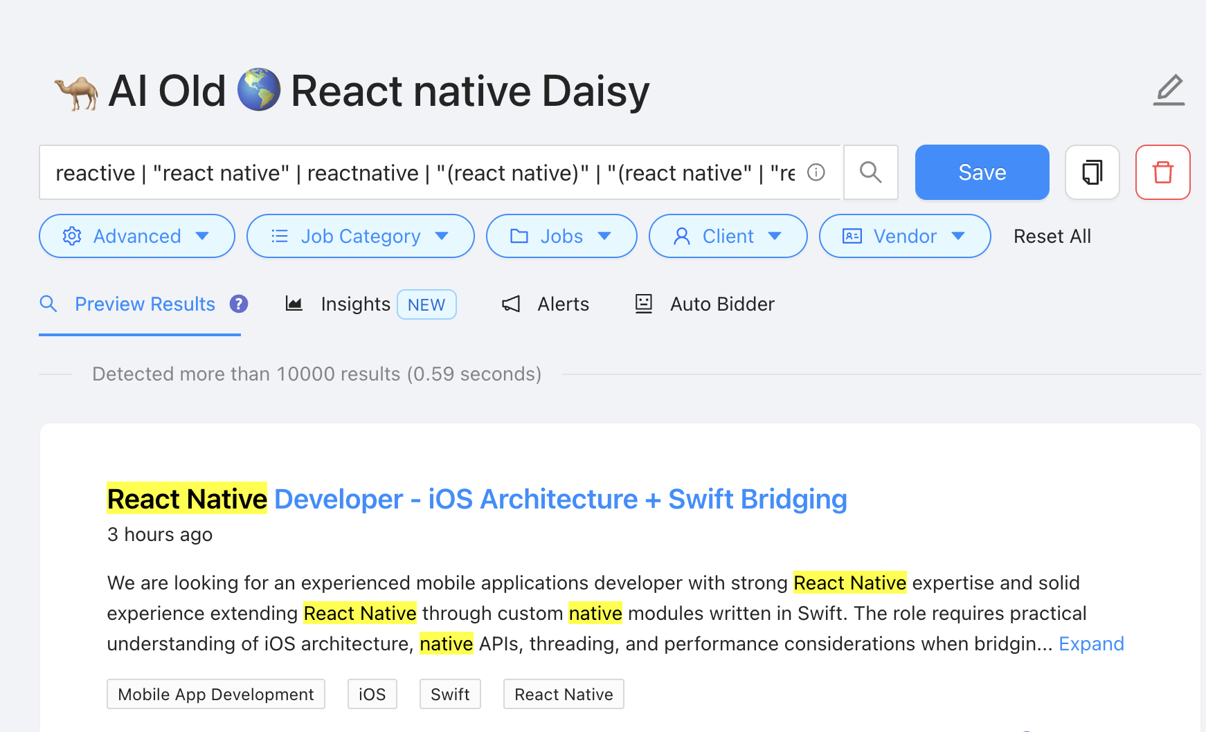Screen dimensions: 1206x732
Task: Click Reset All filters
Action: coord(1052,236)
